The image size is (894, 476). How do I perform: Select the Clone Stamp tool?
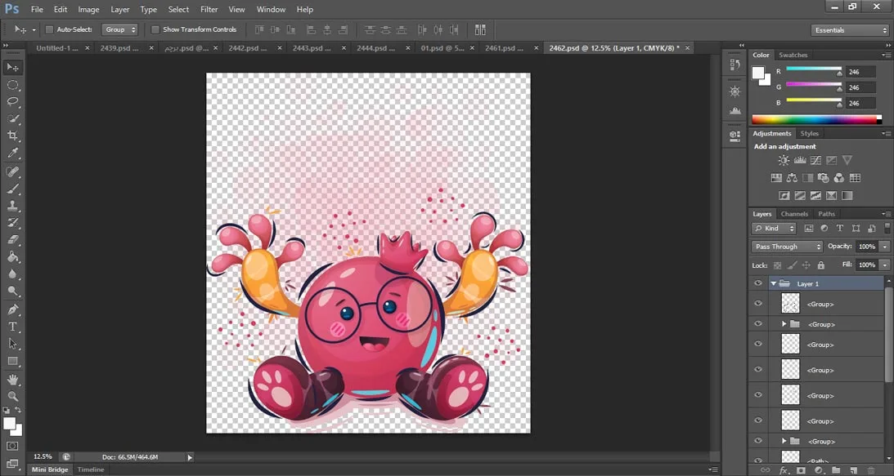point(12,206)
